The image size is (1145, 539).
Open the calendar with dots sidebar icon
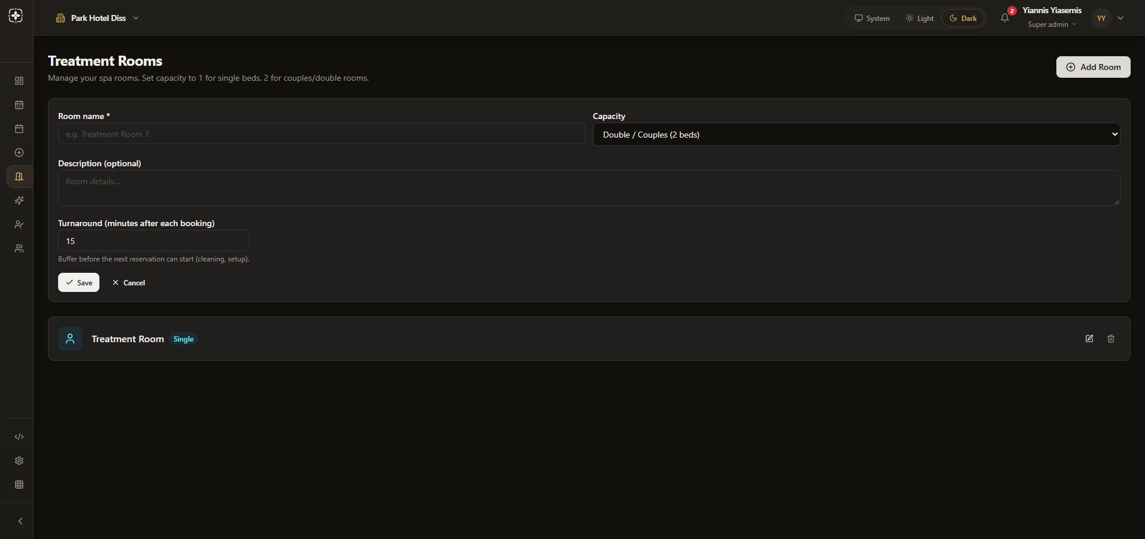[19, 105]
